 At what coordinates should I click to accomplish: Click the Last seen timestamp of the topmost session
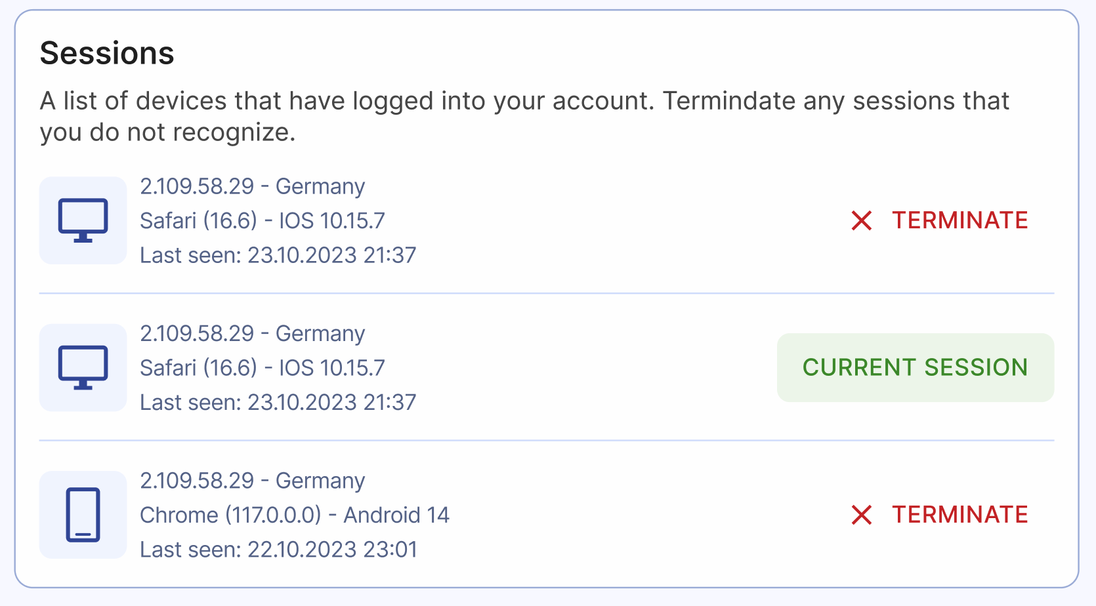point(278,255)
